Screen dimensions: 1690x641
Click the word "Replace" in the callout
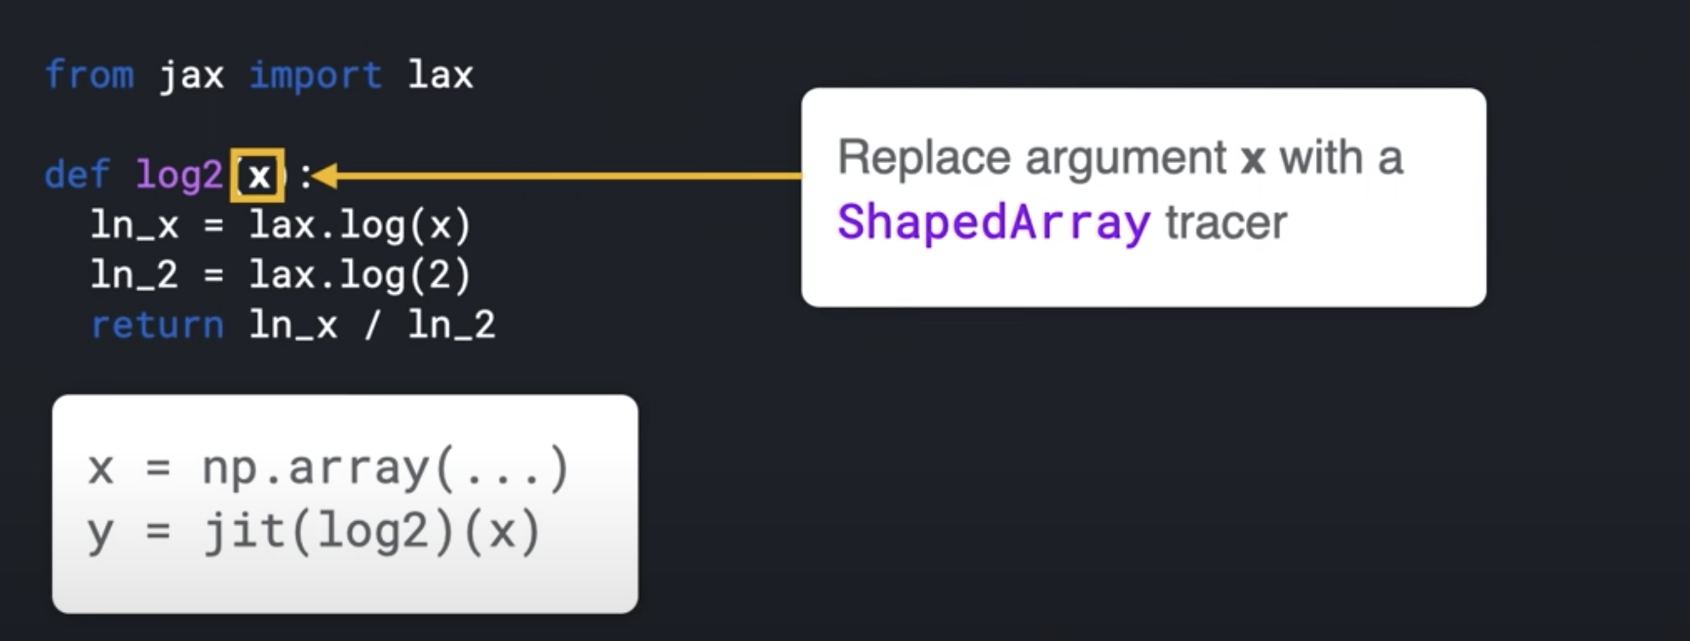(x=924, y=158)
